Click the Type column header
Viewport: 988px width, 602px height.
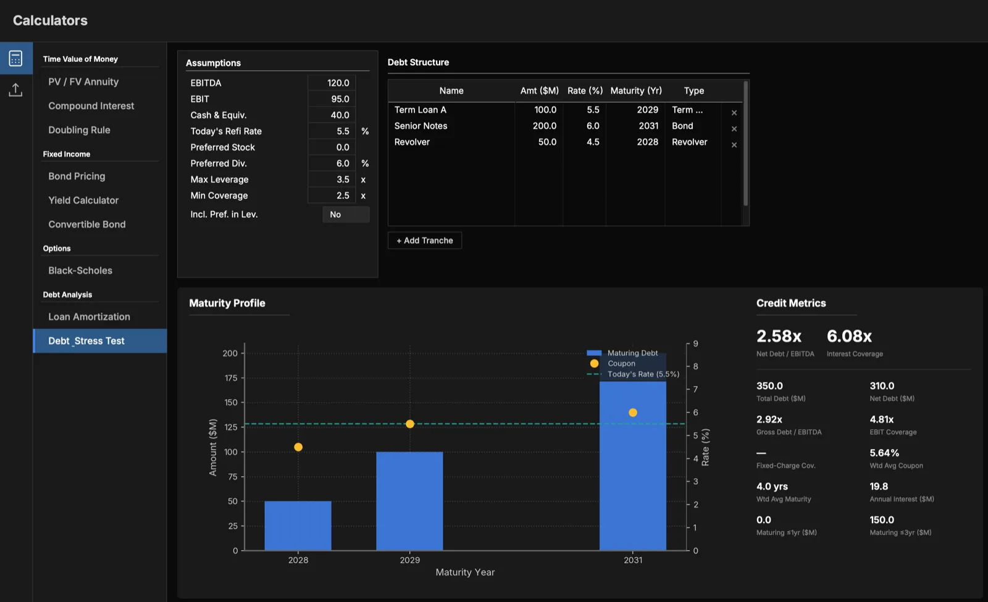pyautogui.click(x=693, y=91)
